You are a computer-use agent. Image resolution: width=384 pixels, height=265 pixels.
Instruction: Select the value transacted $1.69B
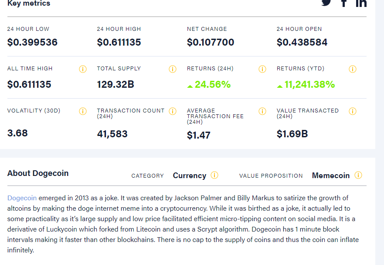pyautogui.click(x=292, y=134)
